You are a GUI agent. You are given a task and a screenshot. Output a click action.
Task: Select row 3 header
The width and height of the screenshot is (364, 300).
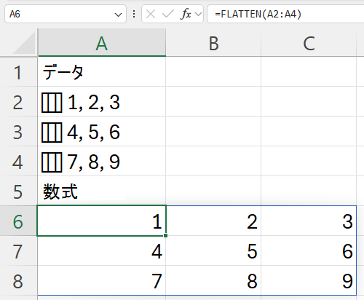tap(18, 132)
